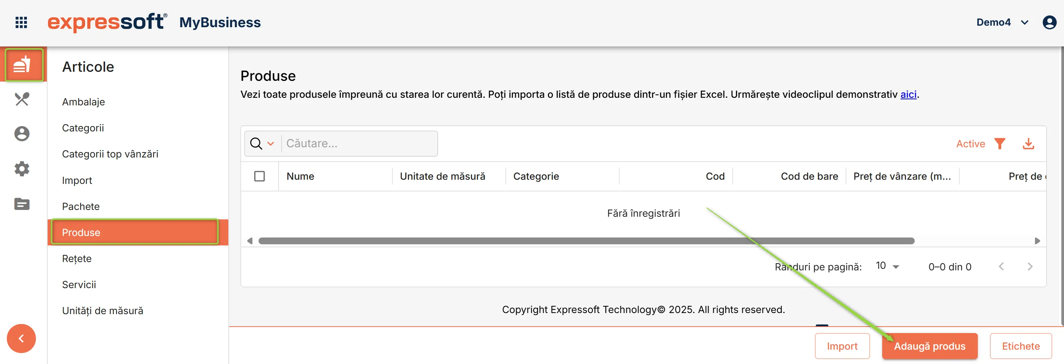Click the expressoft logo
This screenshot has width=1064, height=364.
tap(107, 22)
